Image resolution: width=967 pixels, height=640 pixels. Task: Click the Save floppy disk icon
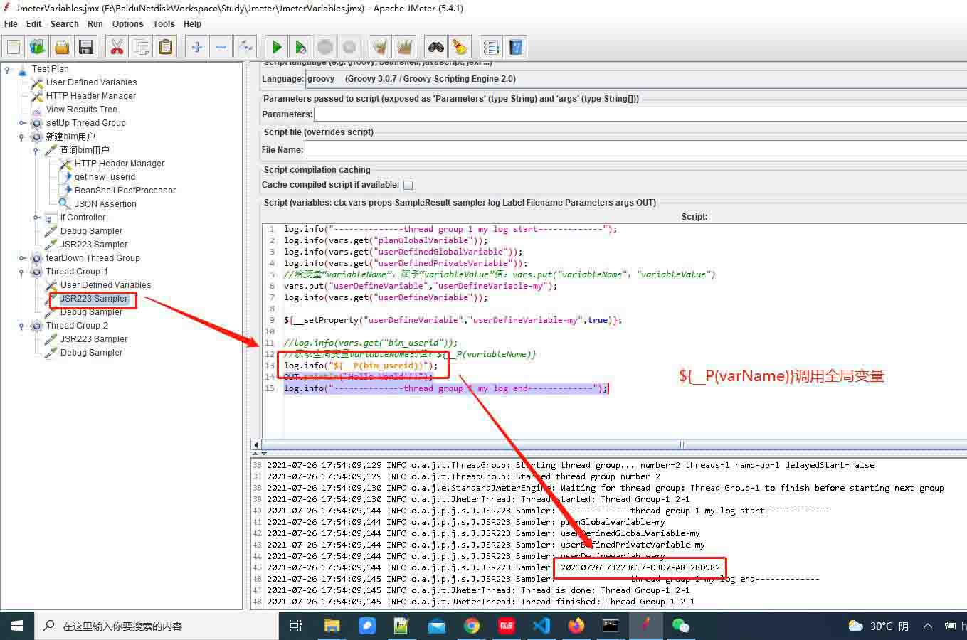(86, 48)
